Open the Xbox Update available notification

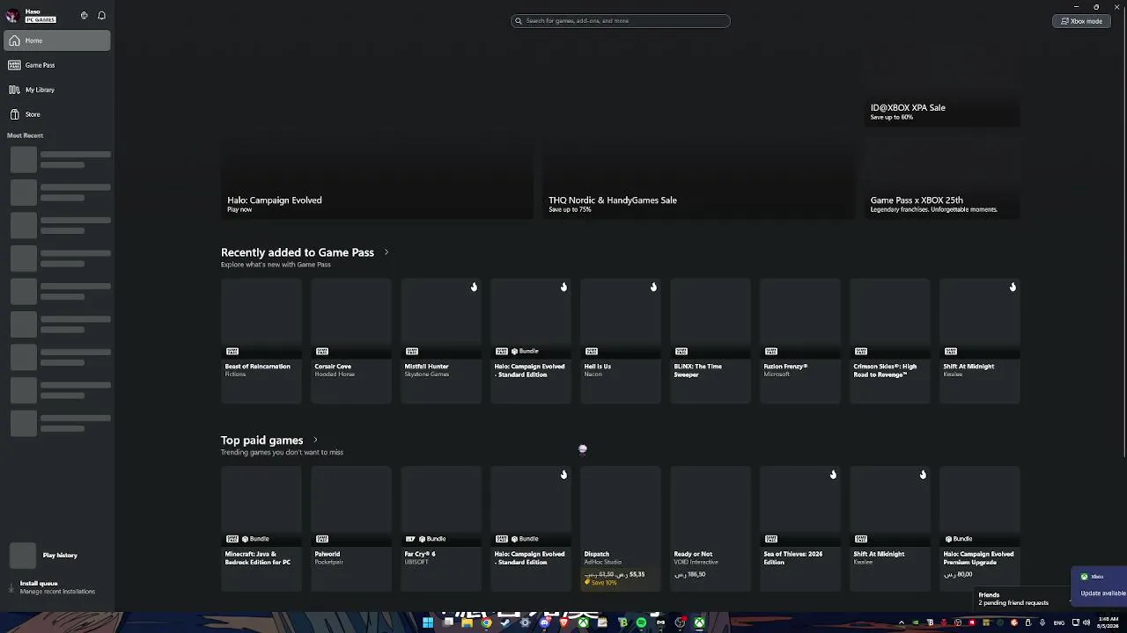pyautogui.click(x=1100, y=585)
